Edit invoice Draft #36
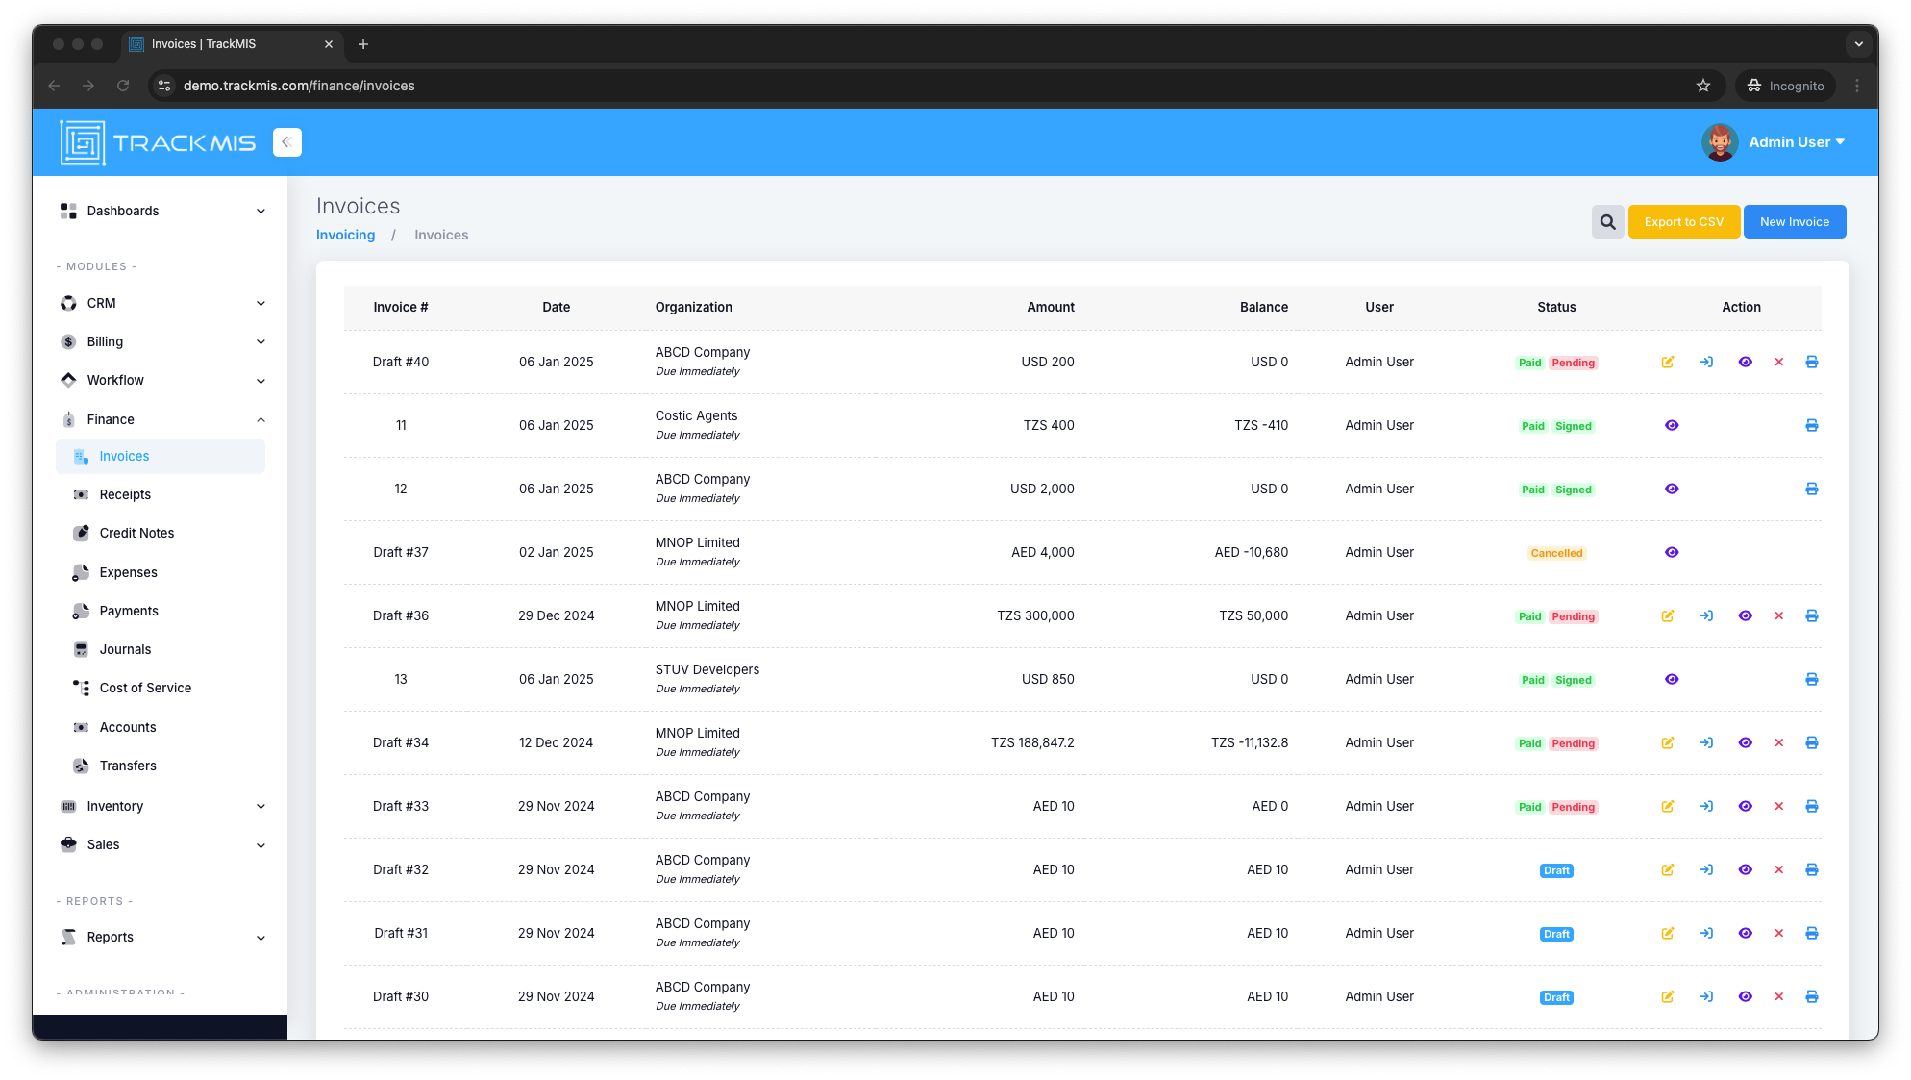 click(1668, 615)
